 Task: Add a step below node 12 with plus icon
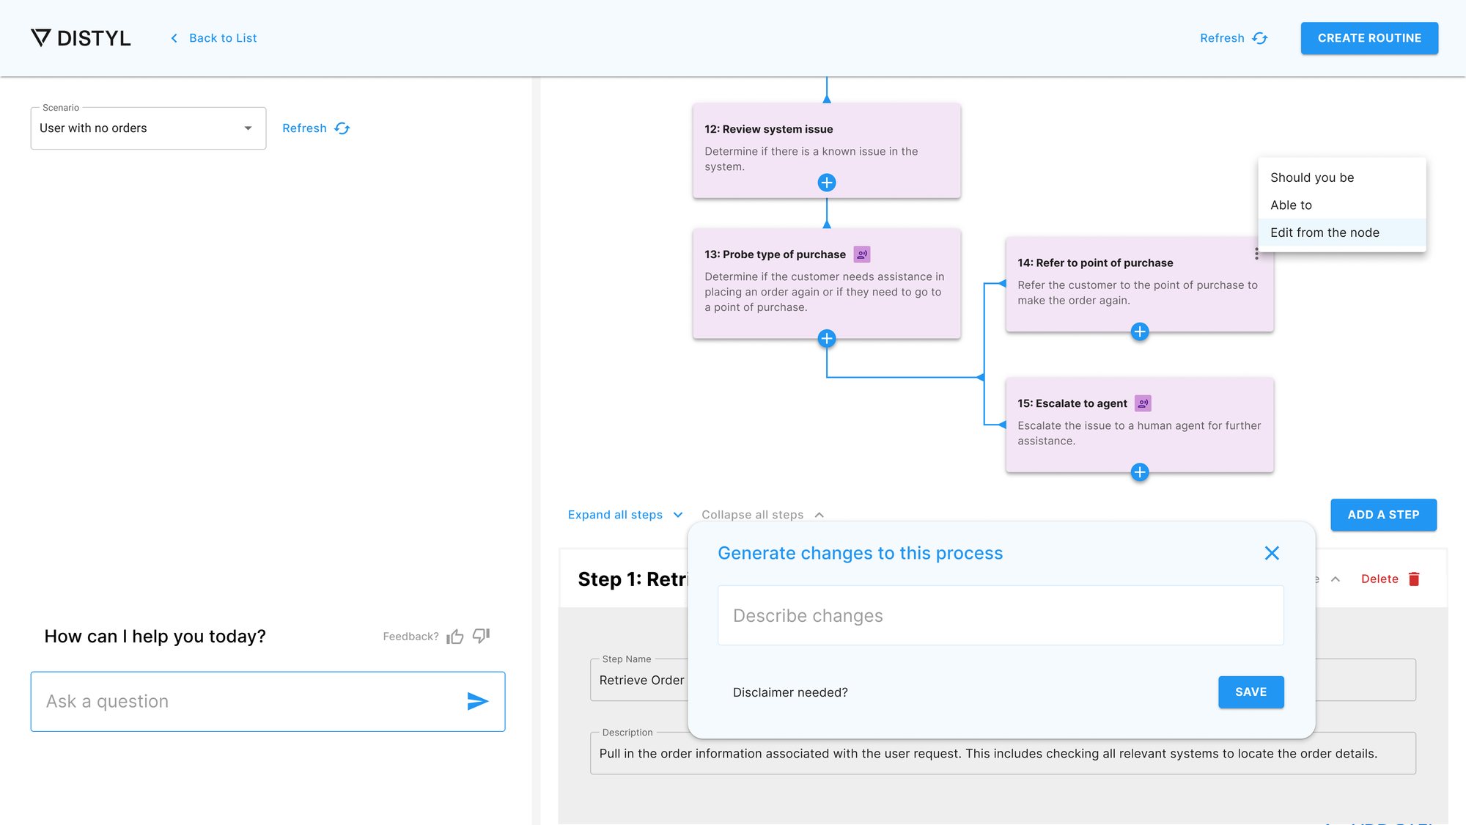click(827, 183)
